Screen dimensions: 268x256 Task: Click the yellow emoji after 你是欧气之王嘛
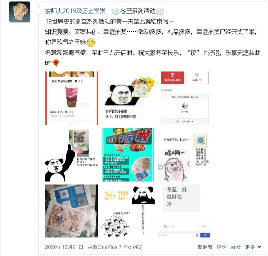click(x=91, y=42)
